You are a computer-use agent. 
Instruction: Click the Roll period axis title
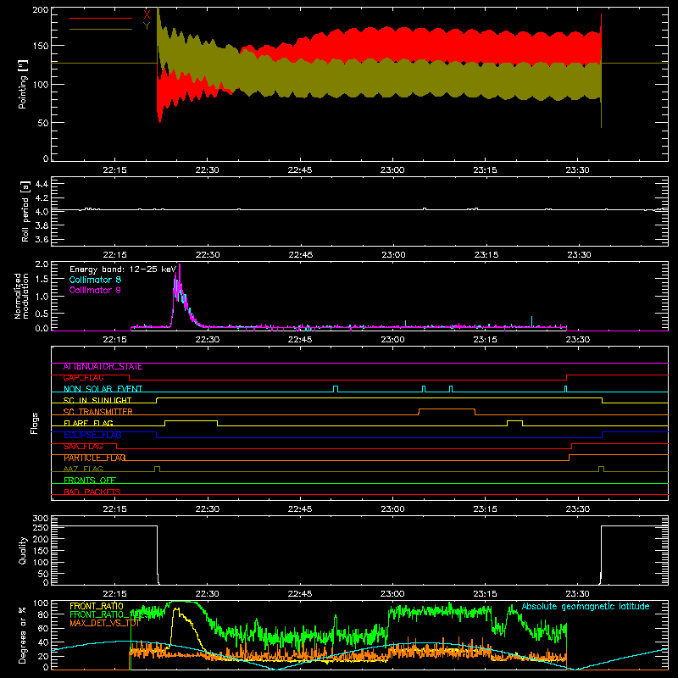(25, 211)
